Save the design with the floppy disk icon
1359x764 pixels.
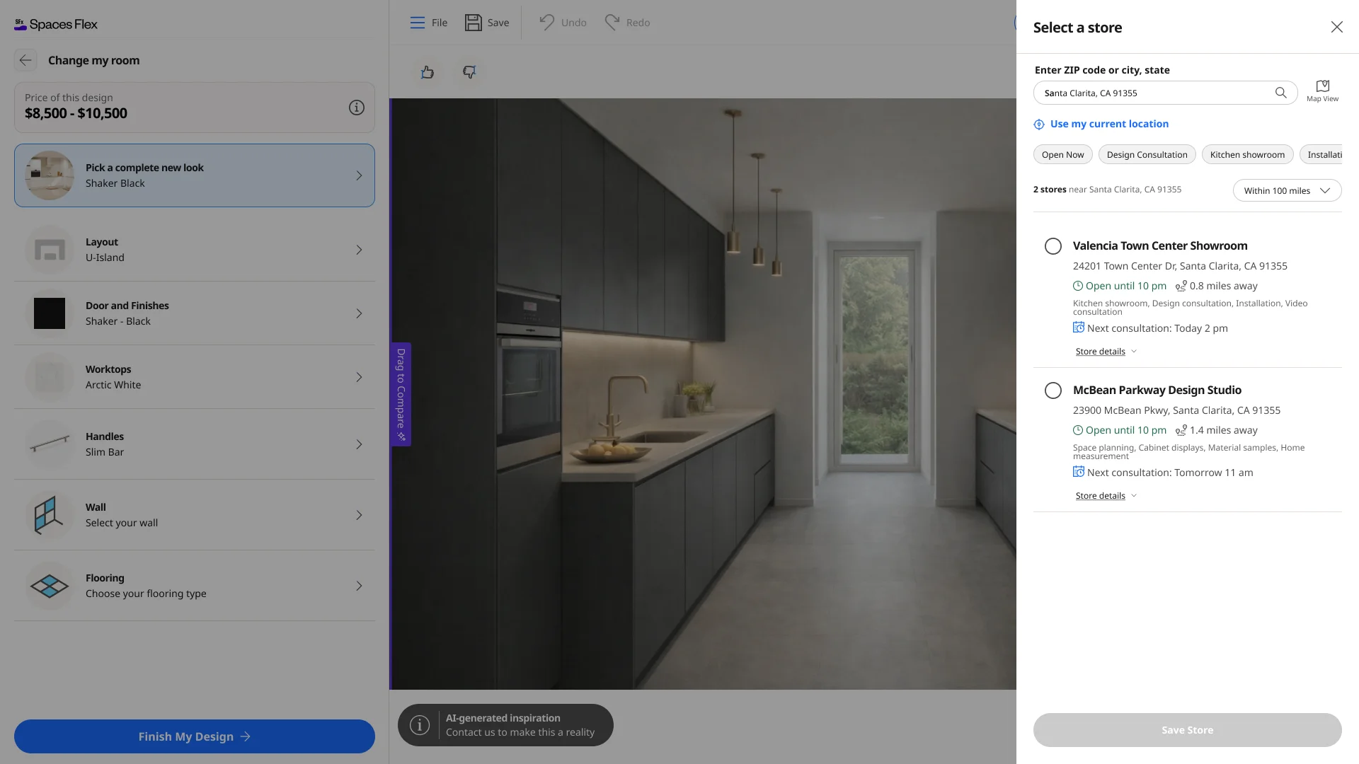pyautogui.click(x=473, y=23)
